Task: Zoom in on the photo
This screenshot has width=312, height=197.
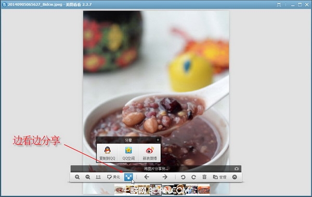Action: 77,177
